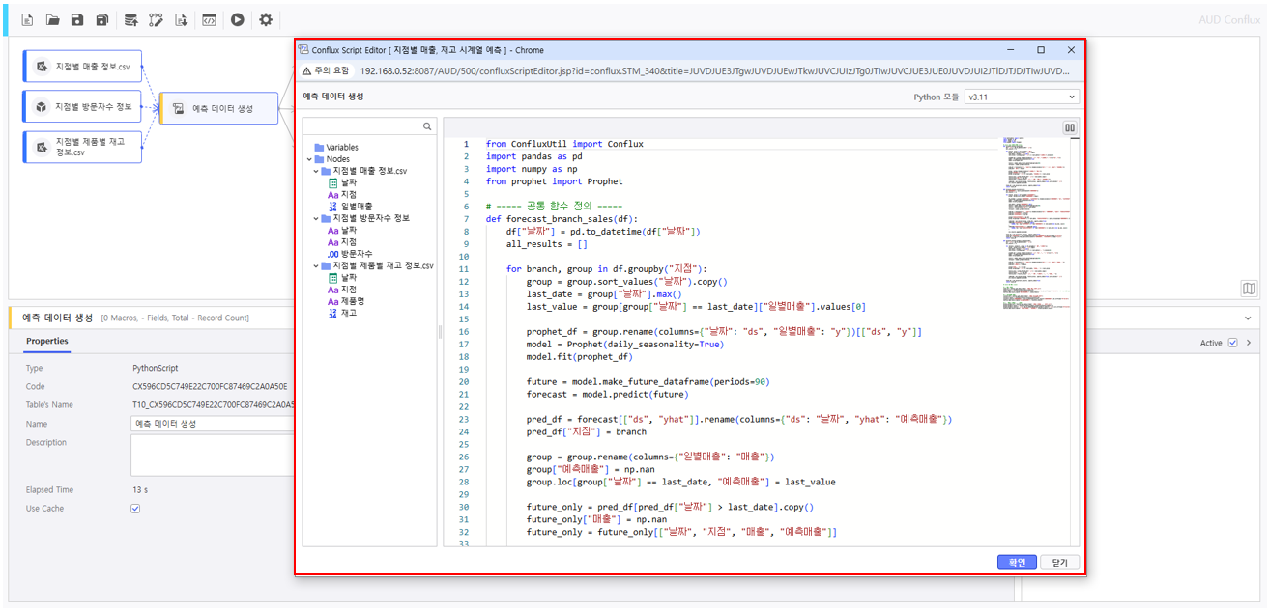Select the 지점별 매출 정보.csv flow node

[83, 67]
